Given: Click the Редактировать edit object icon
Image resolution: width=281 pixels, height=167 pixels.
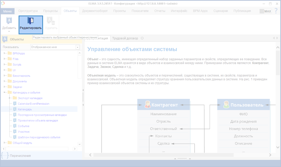Looking at the screenshot, I should pyautogui.click(x=31, y=21).
